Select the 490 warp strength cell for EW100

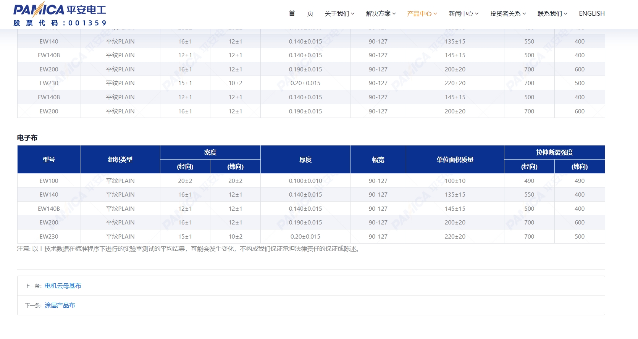(529, 181)
